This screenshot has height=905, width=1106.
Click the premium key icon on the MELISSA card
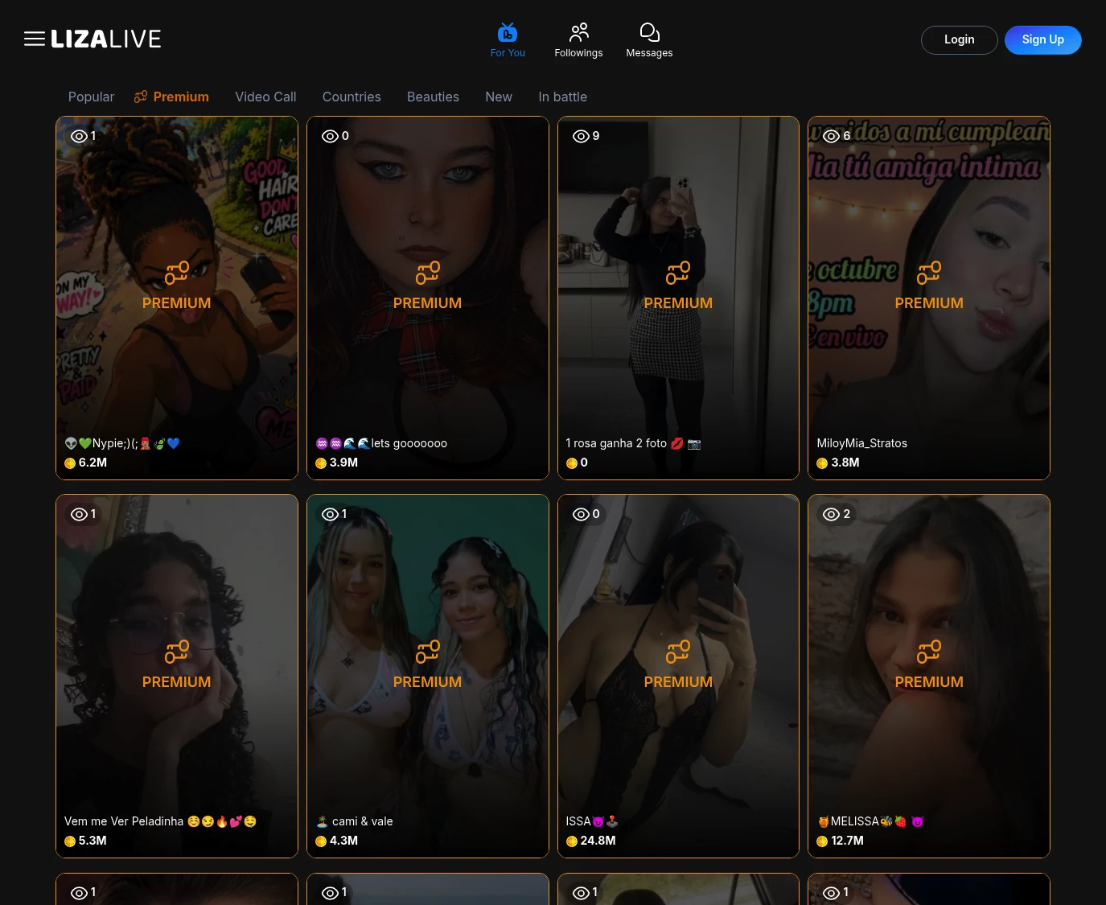[929, 652]
